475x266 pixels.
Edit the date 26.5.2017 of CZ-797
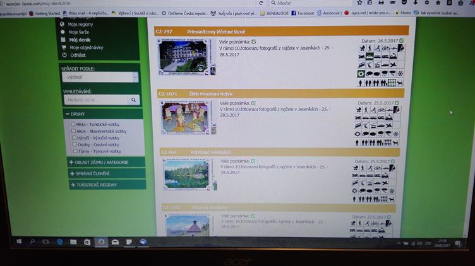tap(401, 40)
